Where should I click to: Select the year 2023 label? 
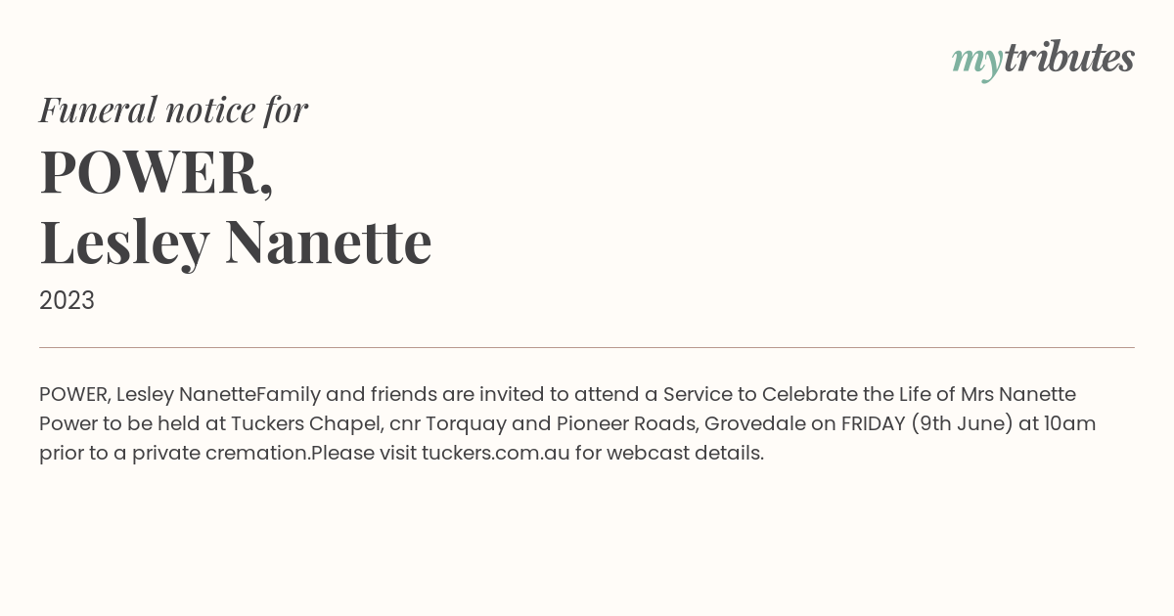[67, 301]
